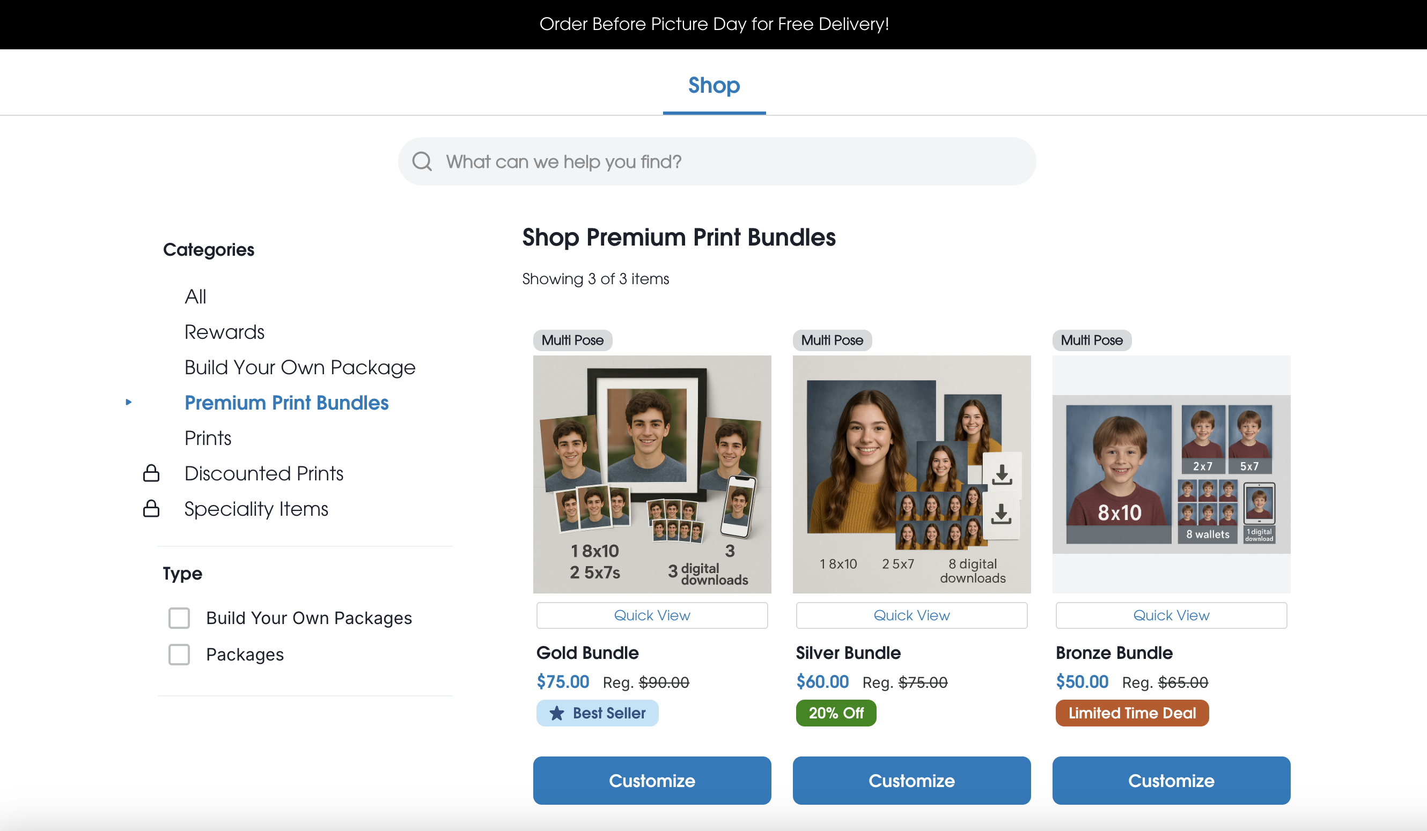This screenshot has width=1427, height=831.
Task: Click the lock icon beside Speciality Items
Action: 151,509
